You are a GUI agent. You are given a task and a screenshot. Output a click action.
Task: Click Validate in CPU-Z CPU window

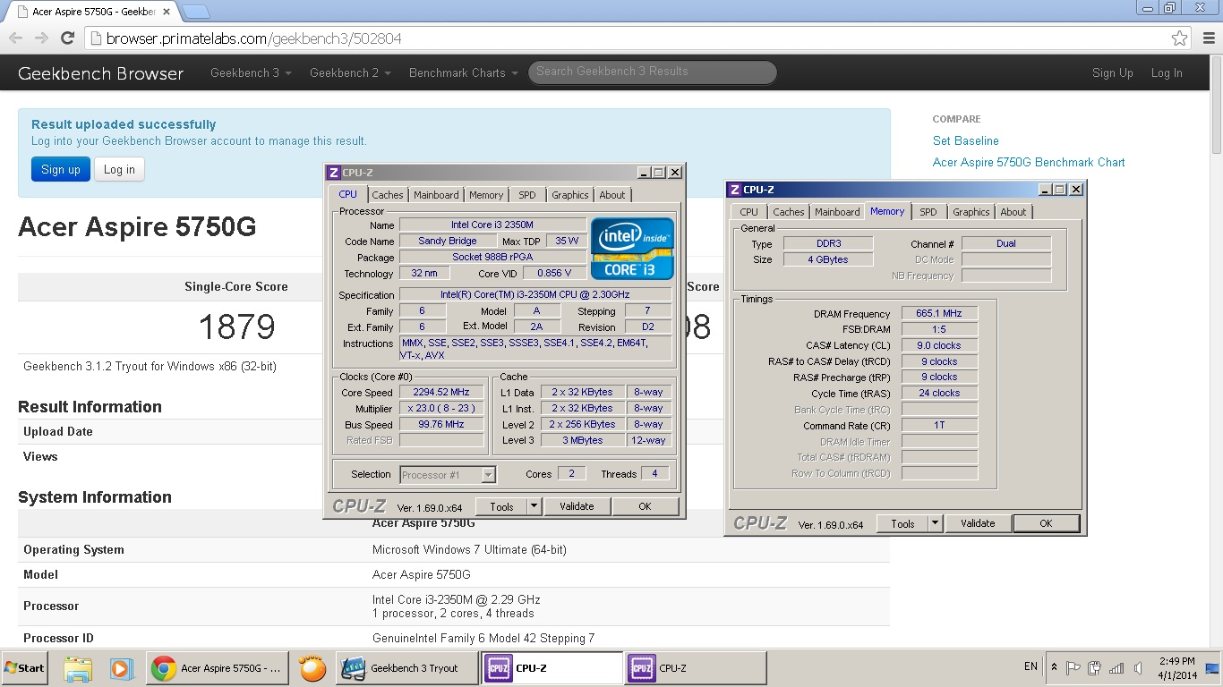coord(577,506)
